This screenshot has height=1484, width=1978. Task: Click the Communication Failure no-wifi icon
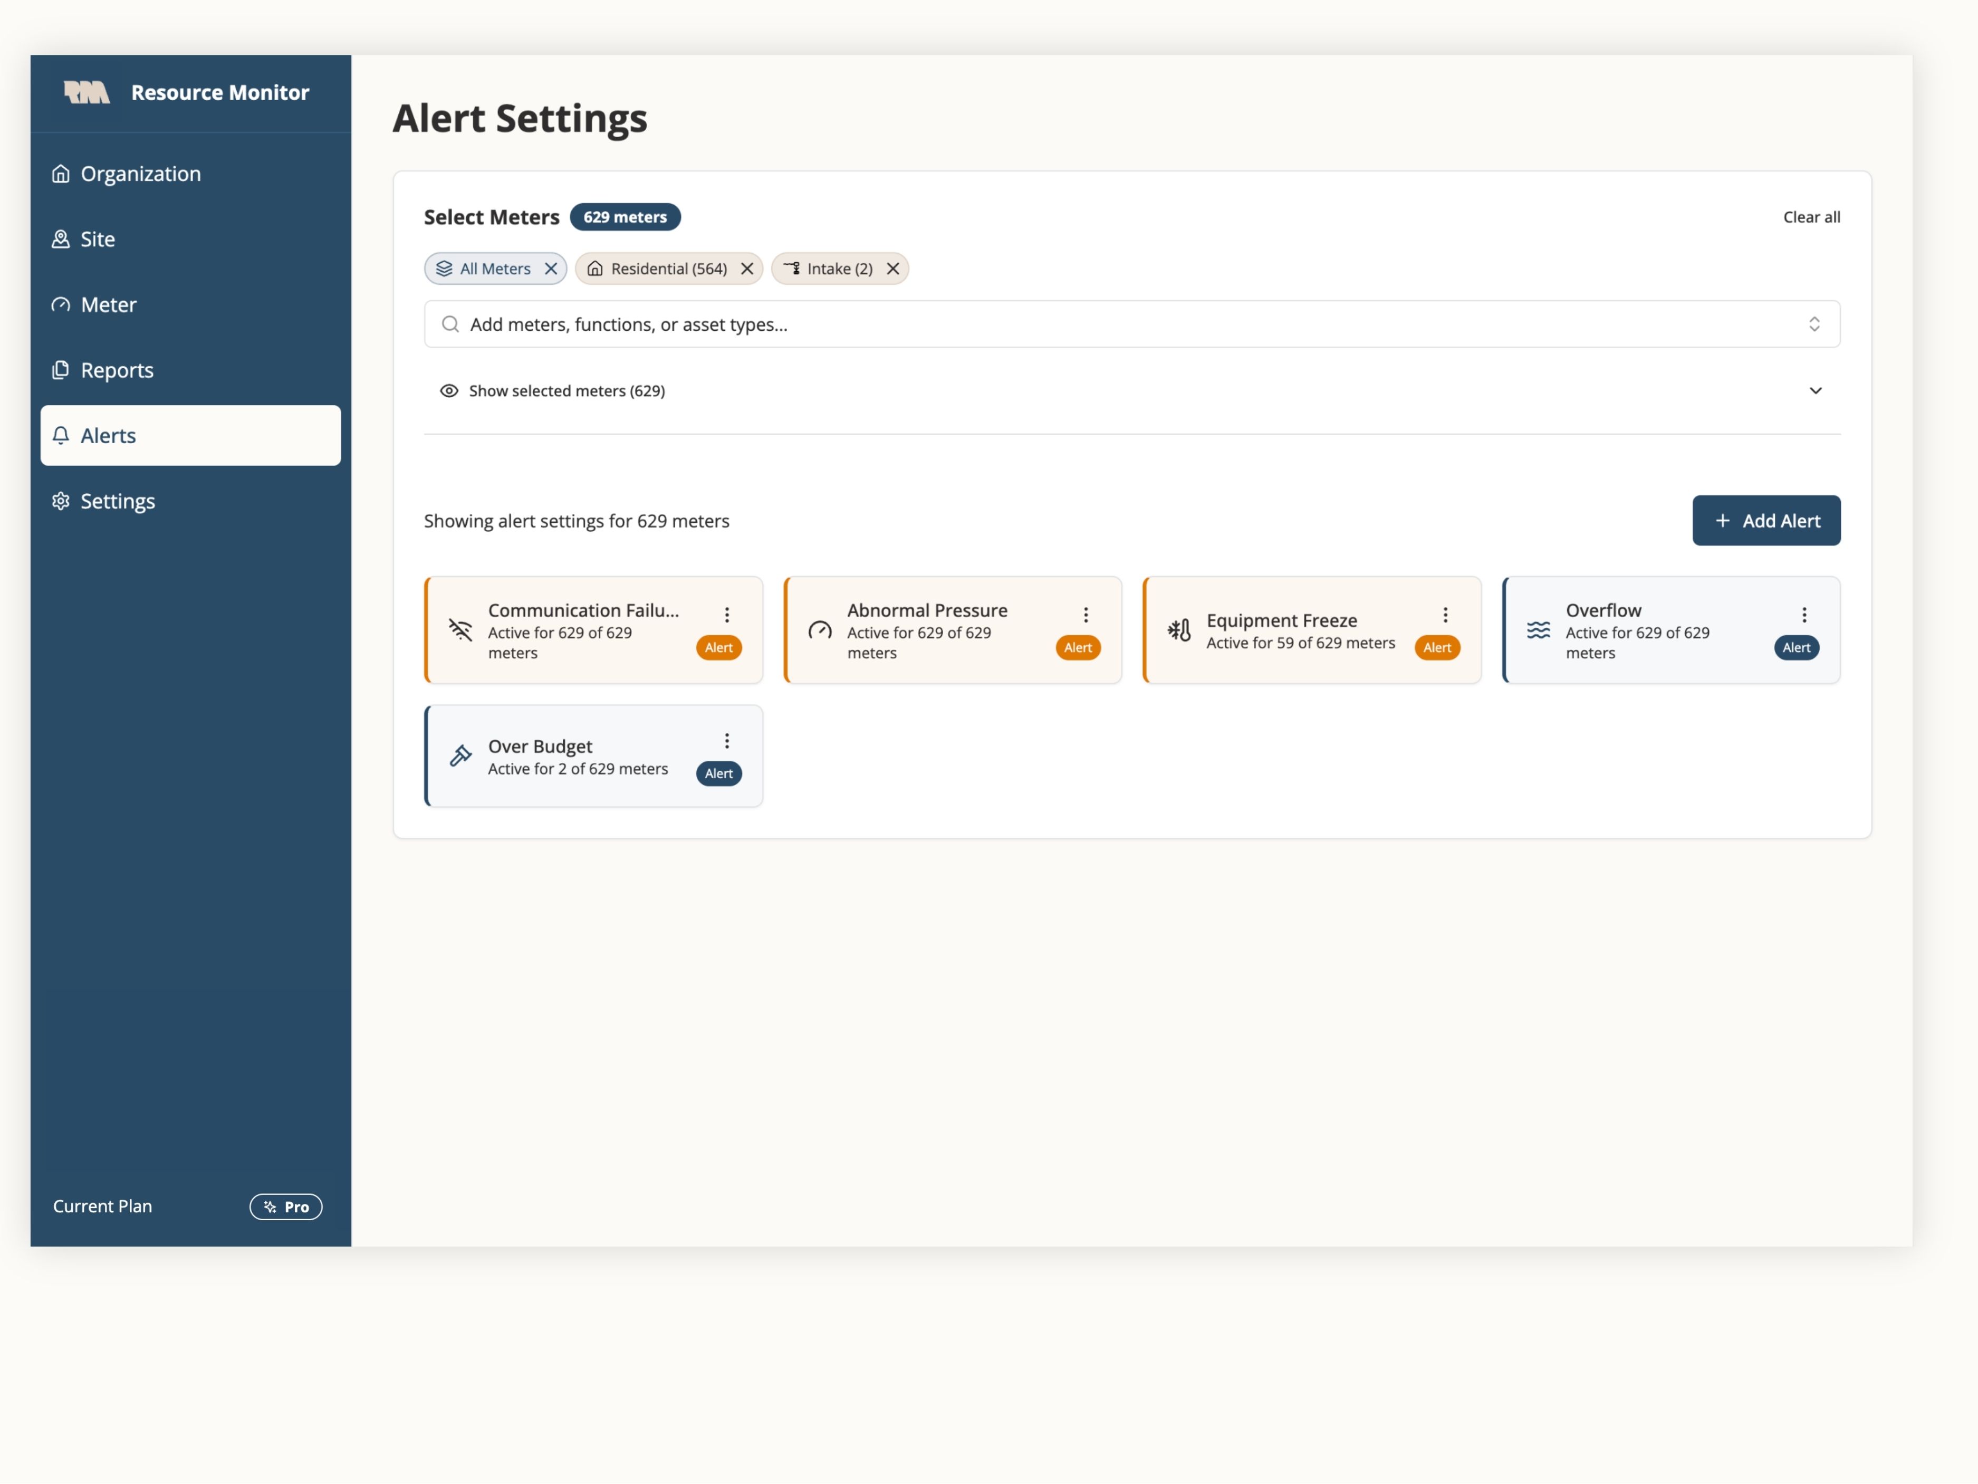pyautogui.click(x=460, y=630)
